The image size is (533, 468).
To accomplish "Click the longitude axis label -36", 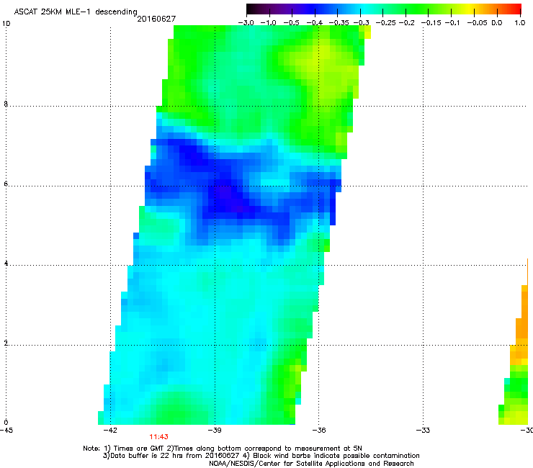I will [318, 431].
